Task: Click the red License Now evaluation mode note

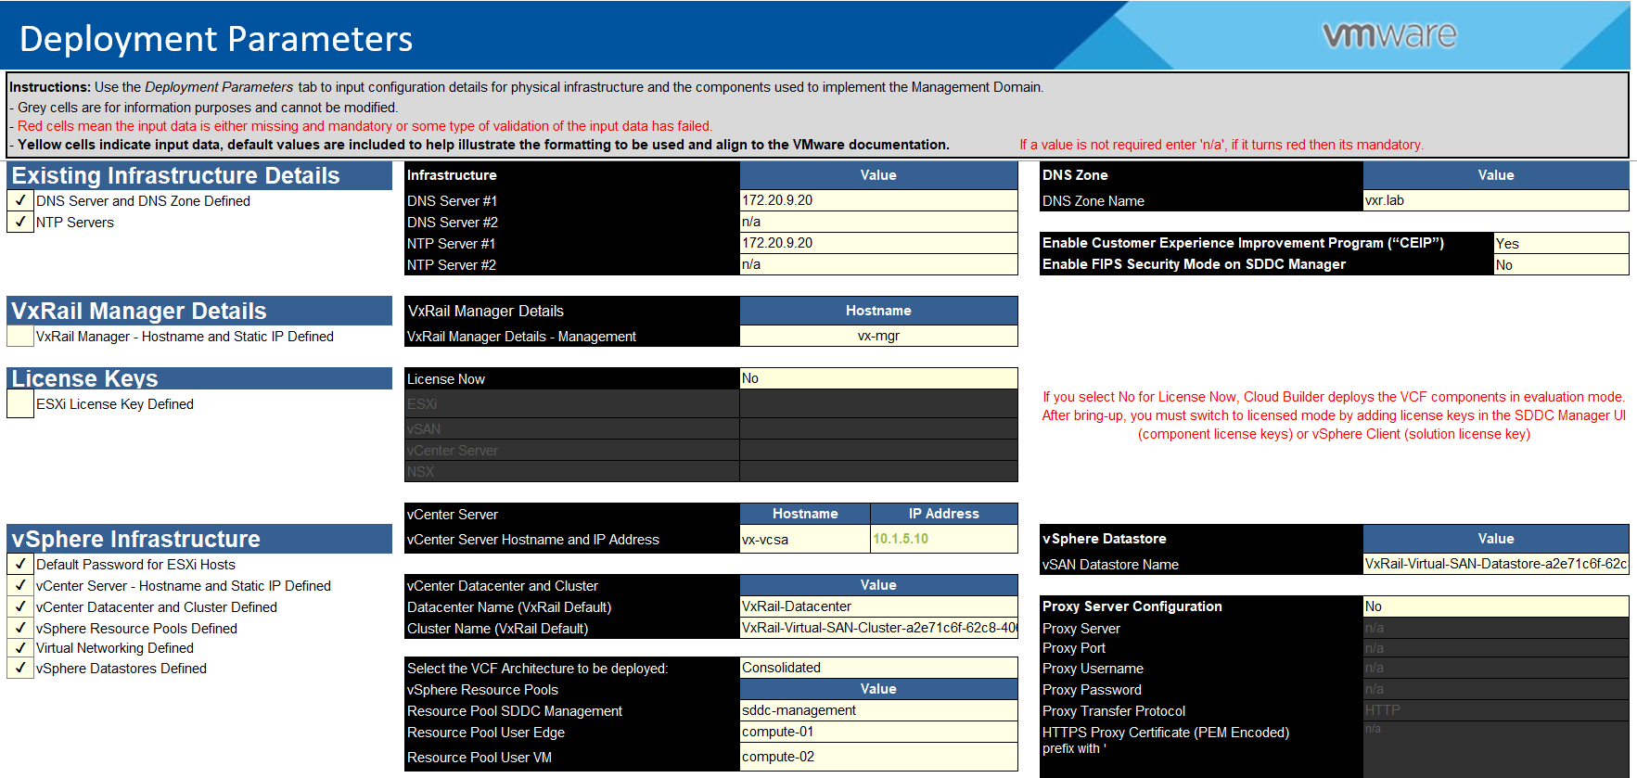Action: 1334,415
